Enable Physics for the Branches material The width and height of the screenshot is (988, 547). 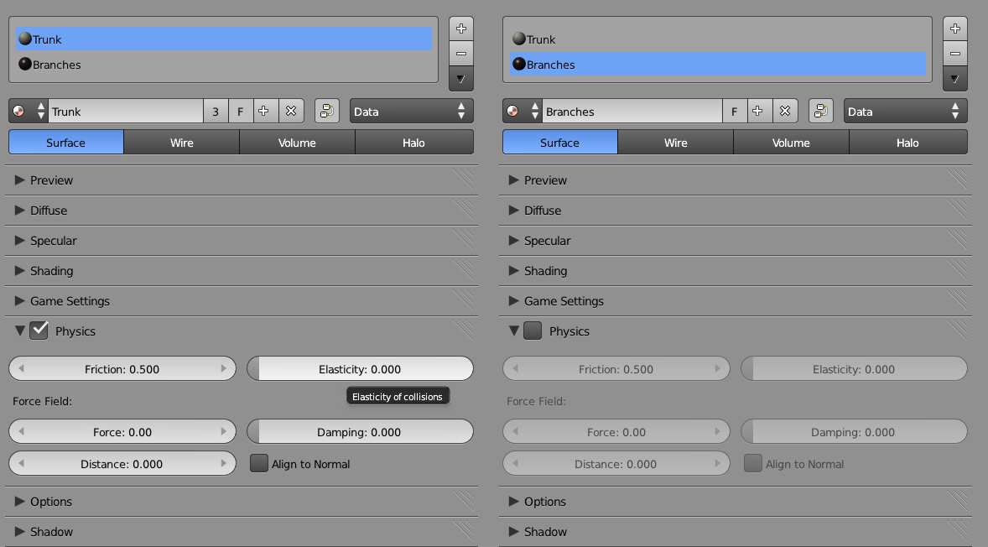click(533, 331)
